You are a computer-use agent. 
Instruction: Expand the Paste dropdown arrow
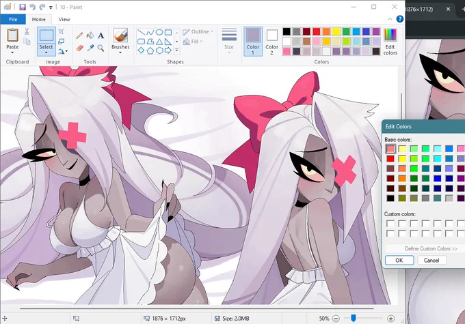(12, 53)
